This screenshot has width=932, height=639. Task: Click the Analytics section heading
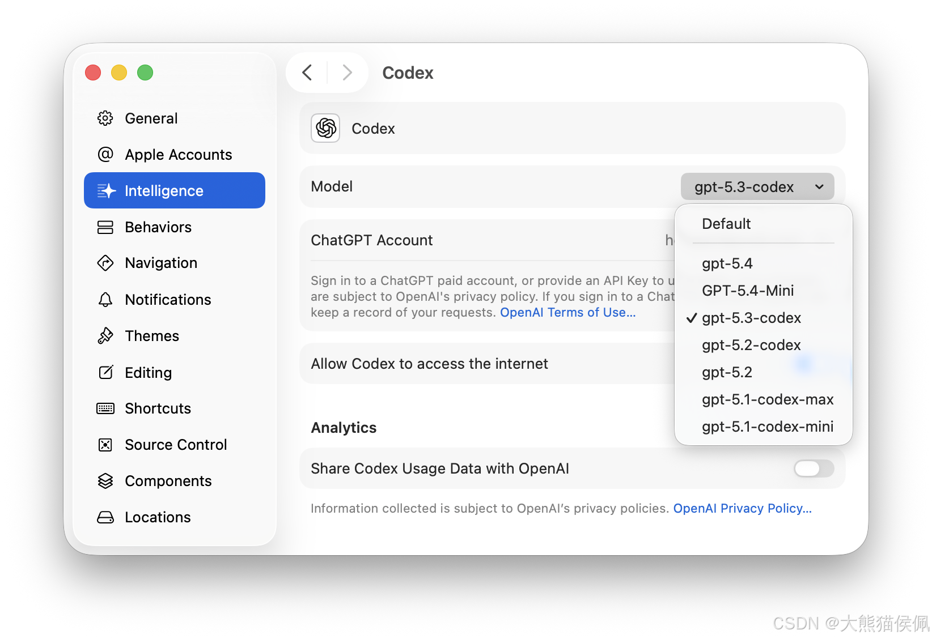tap(344, 428)
